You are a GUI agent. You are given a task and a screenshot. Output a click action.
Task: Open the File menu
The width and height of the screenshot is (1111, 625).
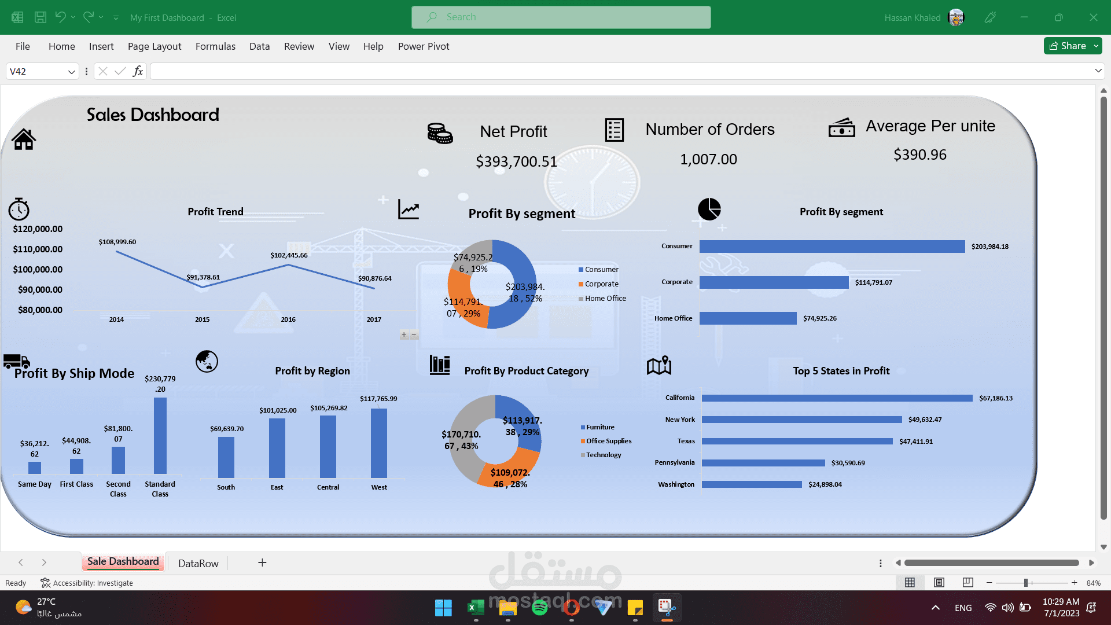(x=23, y=46)
